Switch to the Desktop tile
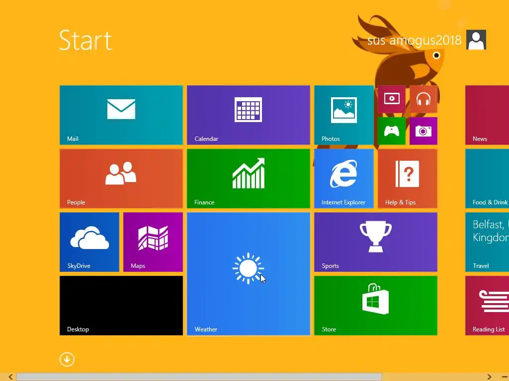The image size is (509, 381). [x=121, y=306]
